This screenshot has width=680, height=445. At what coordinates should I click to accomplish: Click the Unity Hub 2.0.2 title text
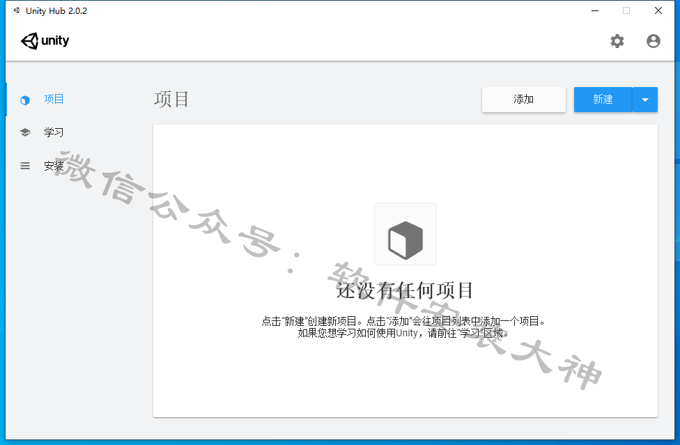click(56, 11)
